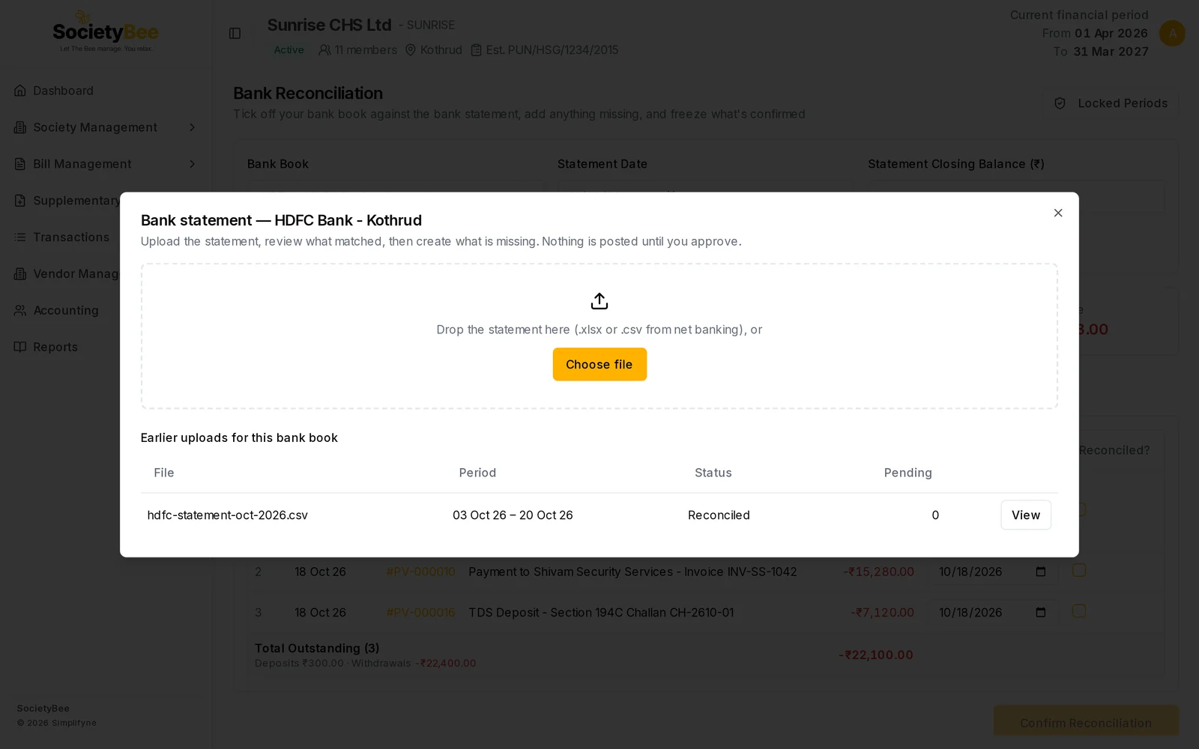The width and height of the screenshot is (1199, 749).
Task: Click the Bill Management document icon
Action: (x=20, y=164)
